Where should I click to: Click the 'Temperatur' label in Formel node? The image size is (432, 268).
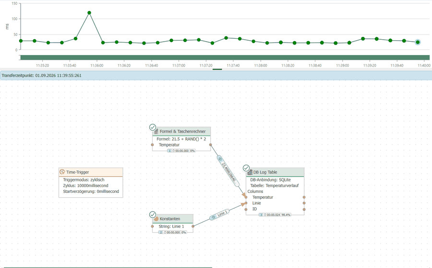[x=169, y=145]
